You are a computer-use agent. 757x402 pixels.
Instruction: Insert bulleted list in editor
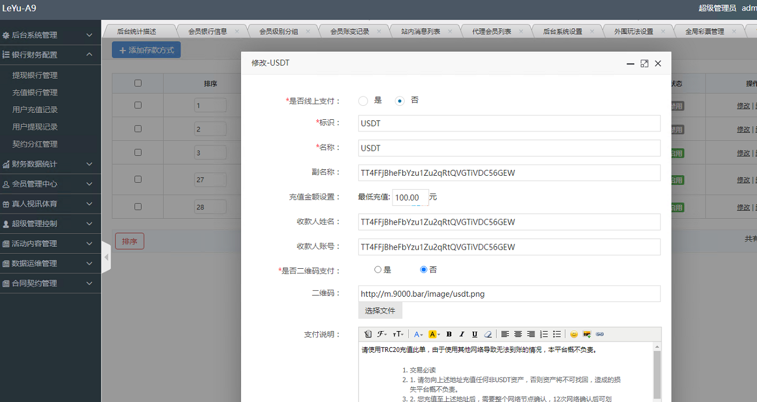(x=557, y=334)
